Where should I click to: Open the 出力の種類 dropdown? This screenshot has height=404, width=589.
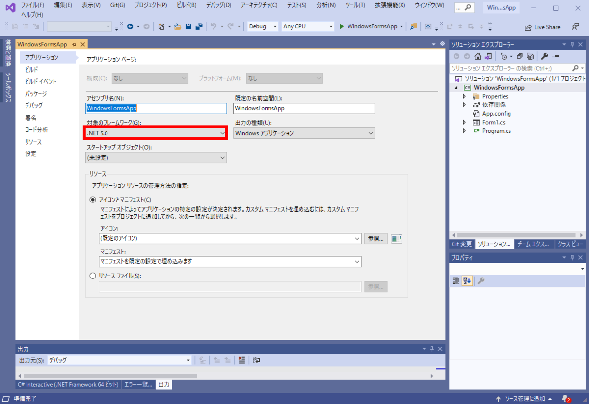304,133
